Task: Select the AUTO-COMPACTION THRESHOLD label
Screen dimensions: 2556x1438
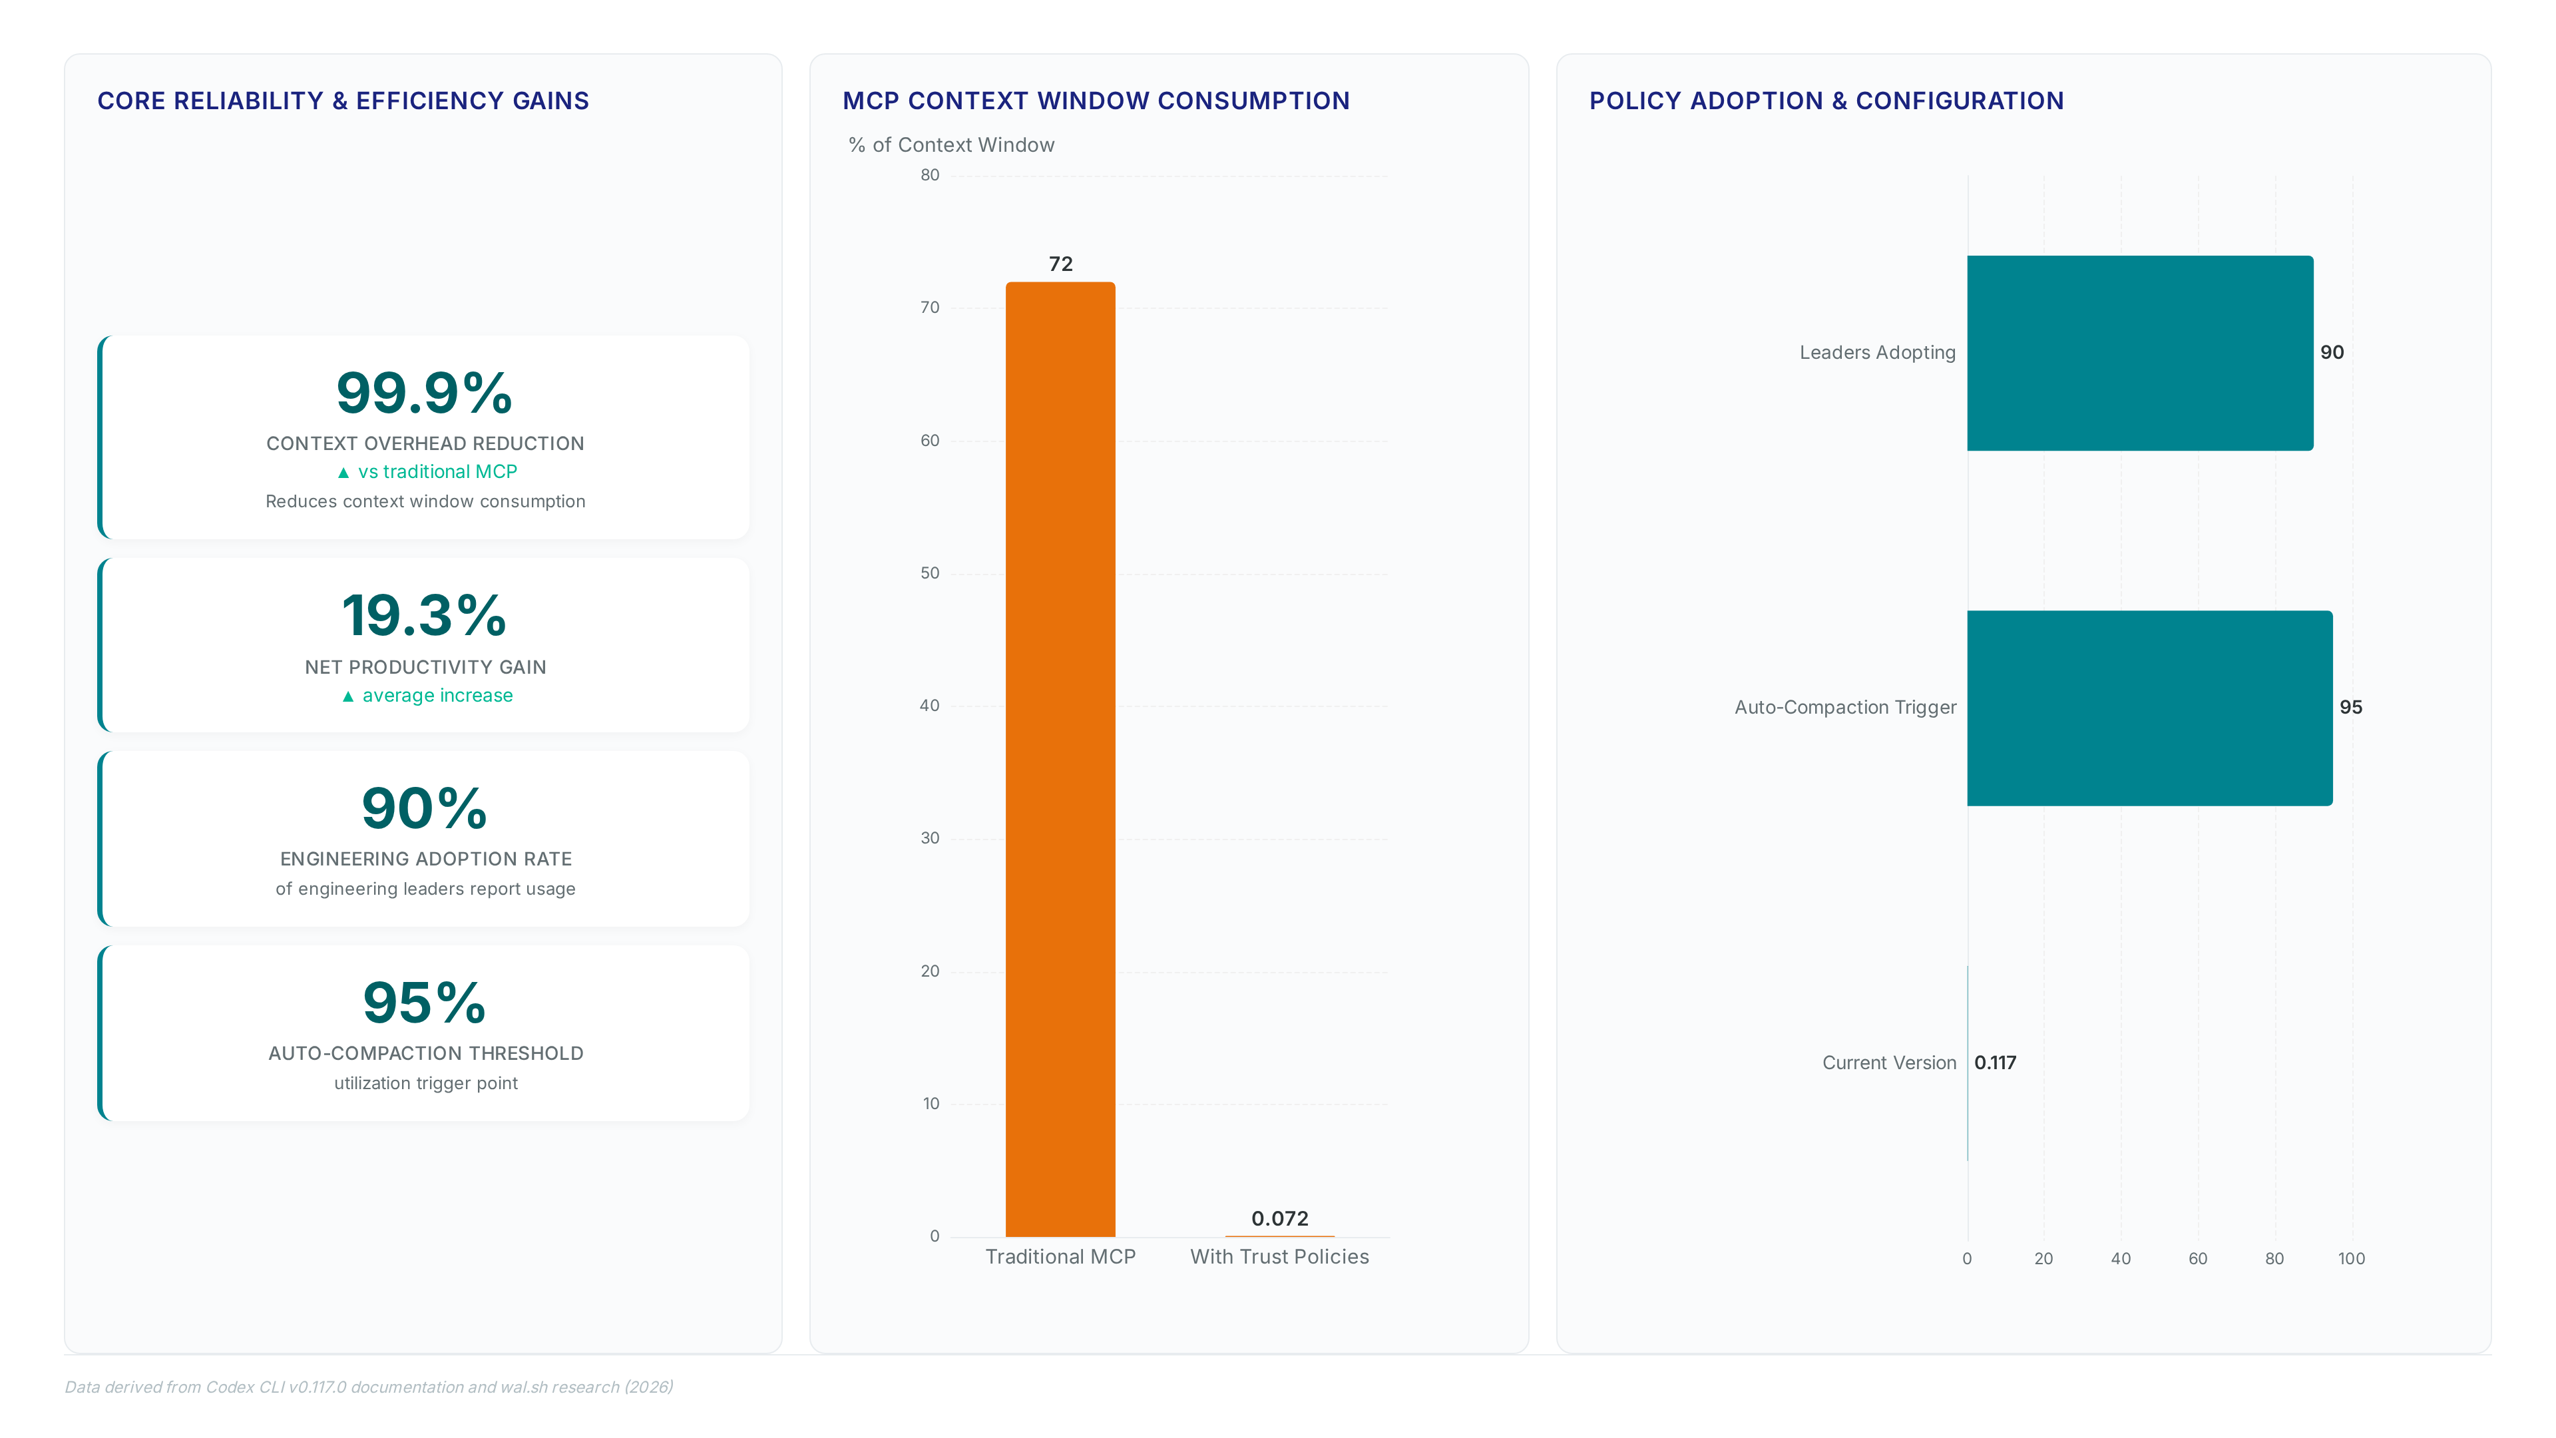Action: [425, 1053]
